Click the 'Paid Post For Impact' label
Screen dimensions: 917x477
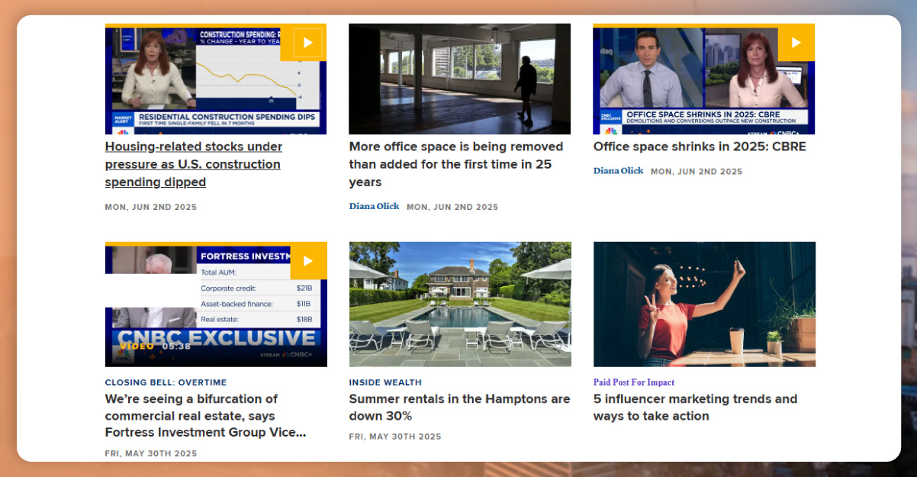[634, 382]
